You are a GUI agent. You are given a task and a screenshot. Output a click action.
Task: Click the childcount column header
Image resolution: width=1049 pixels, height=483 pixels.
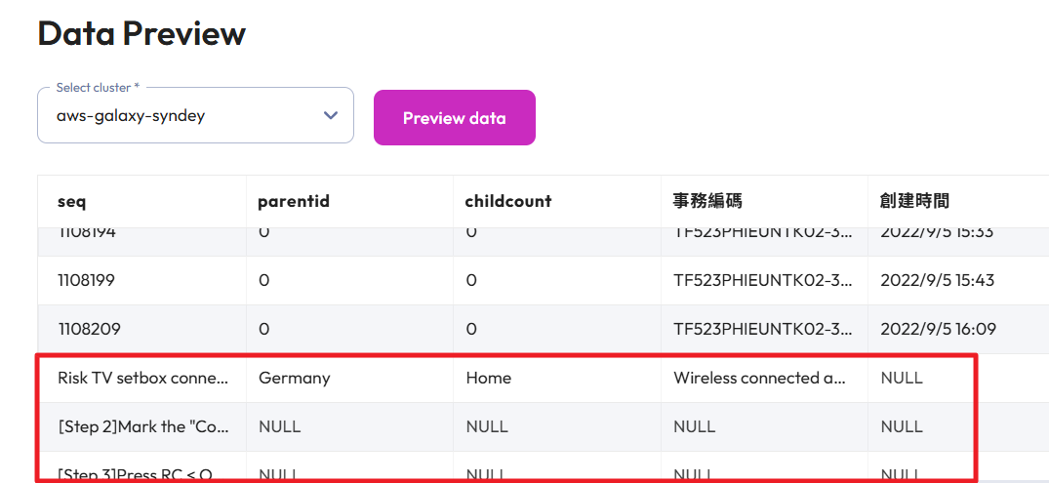coord(508,201)
